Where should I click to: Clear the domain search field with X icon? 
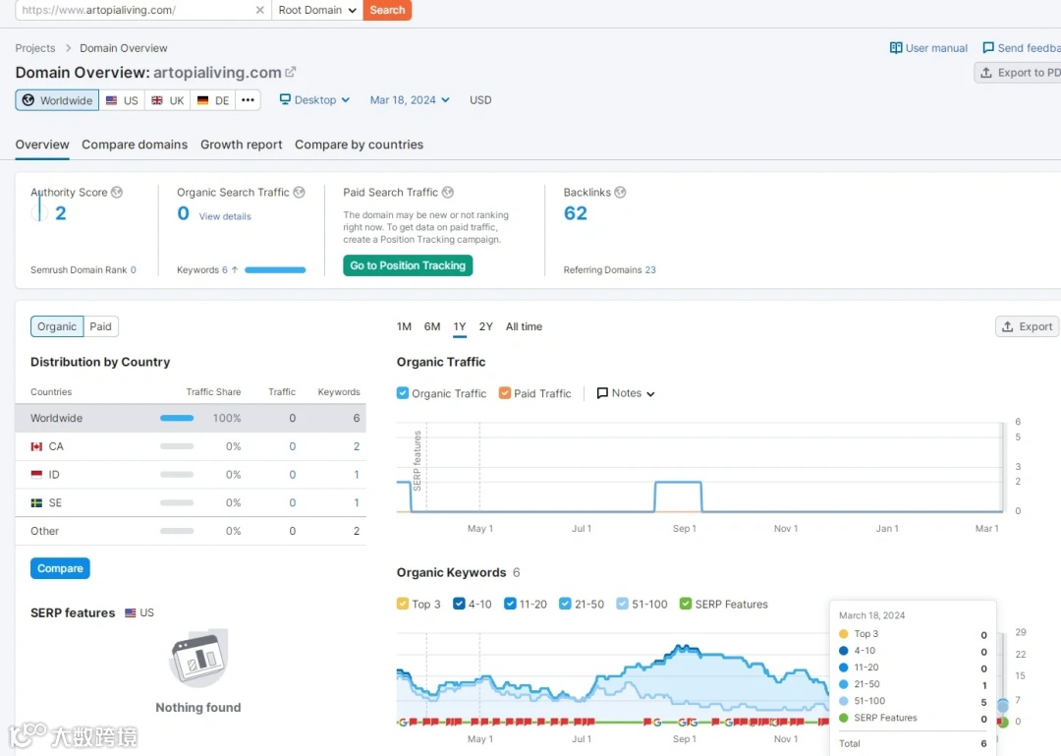(x=259, y=10)
